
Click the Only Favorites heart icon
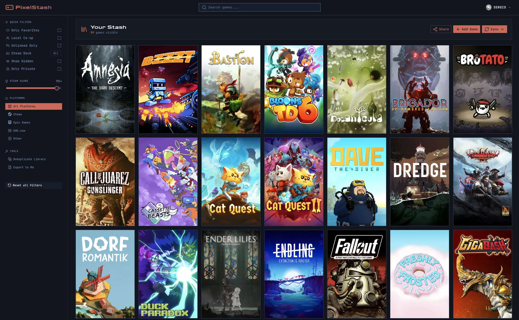(8, 30)
